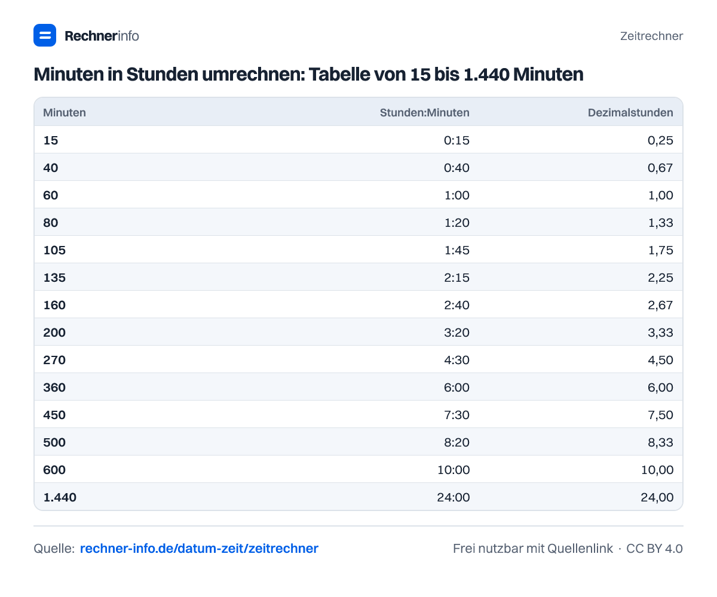Select the cell showing 600 minutes
Screen dimensions: 717x597
click(x=54, y=470)
